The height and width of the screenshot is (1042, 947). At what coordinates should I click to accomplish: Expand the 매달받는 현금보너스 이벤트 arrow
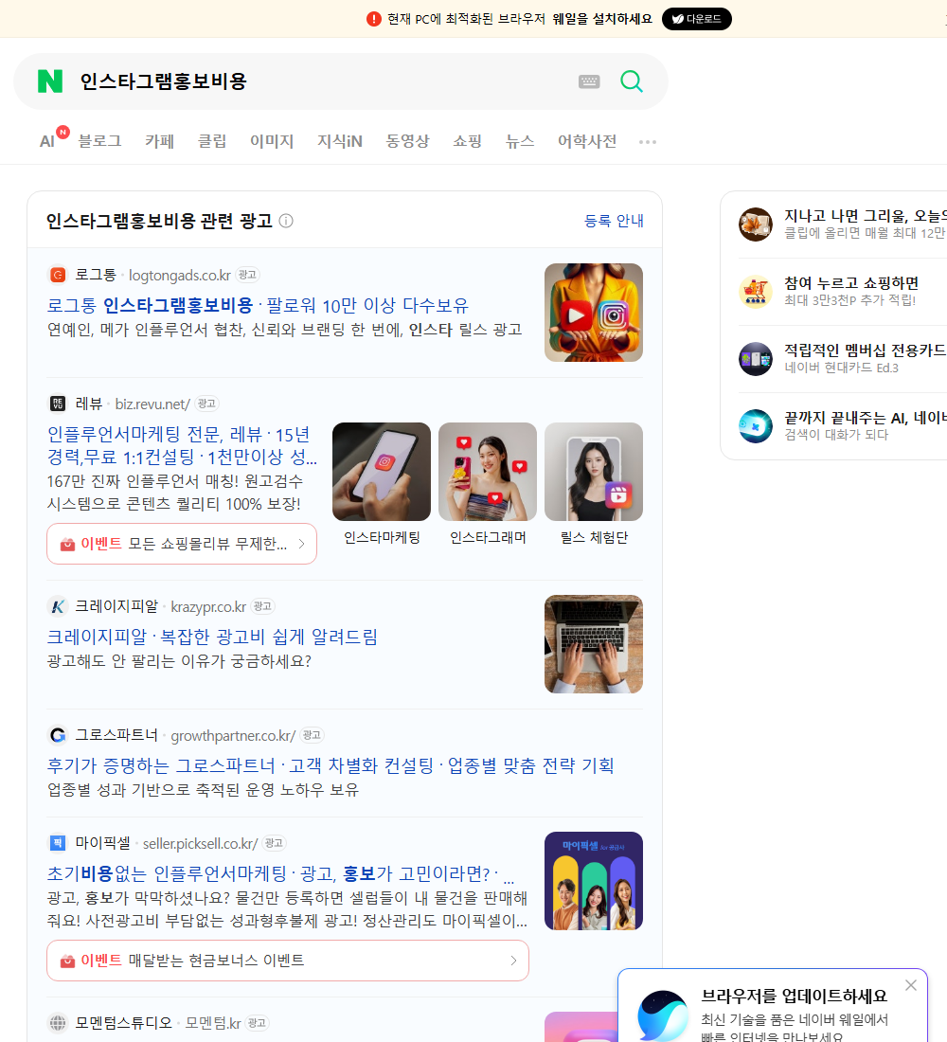click(513, 961)
